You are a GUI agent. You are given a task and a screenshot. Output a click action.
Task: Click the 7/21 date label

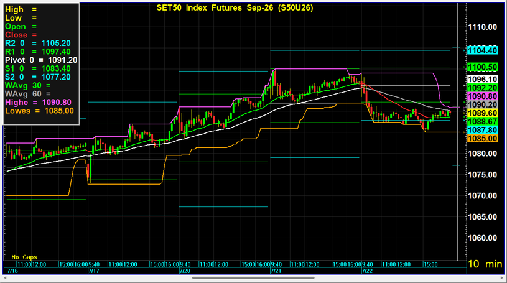point(276,271)
